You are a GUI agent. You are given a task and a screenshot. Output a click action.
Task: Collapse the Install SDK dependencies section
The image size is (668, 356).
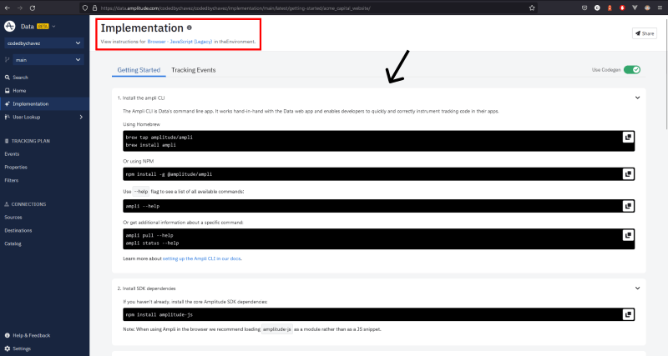tap(637, 288)
